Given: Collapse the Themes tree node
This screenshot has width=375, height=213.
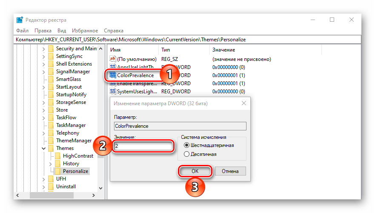Looking at the screenshot, I should (x=43, y=148).
